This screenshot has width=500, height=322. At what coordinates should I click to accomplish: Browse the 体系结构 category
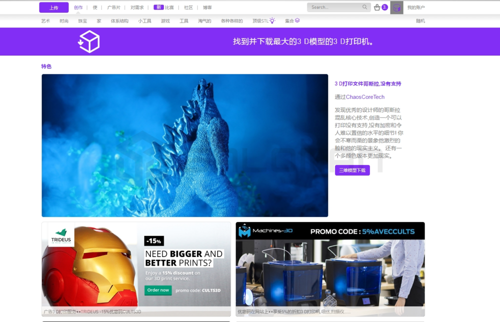[x=119, y=21]
